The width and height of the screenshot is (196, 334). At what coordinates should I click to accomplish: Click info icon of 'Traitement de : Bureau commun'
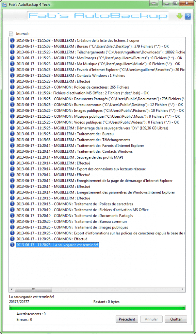tap(12, 222)
